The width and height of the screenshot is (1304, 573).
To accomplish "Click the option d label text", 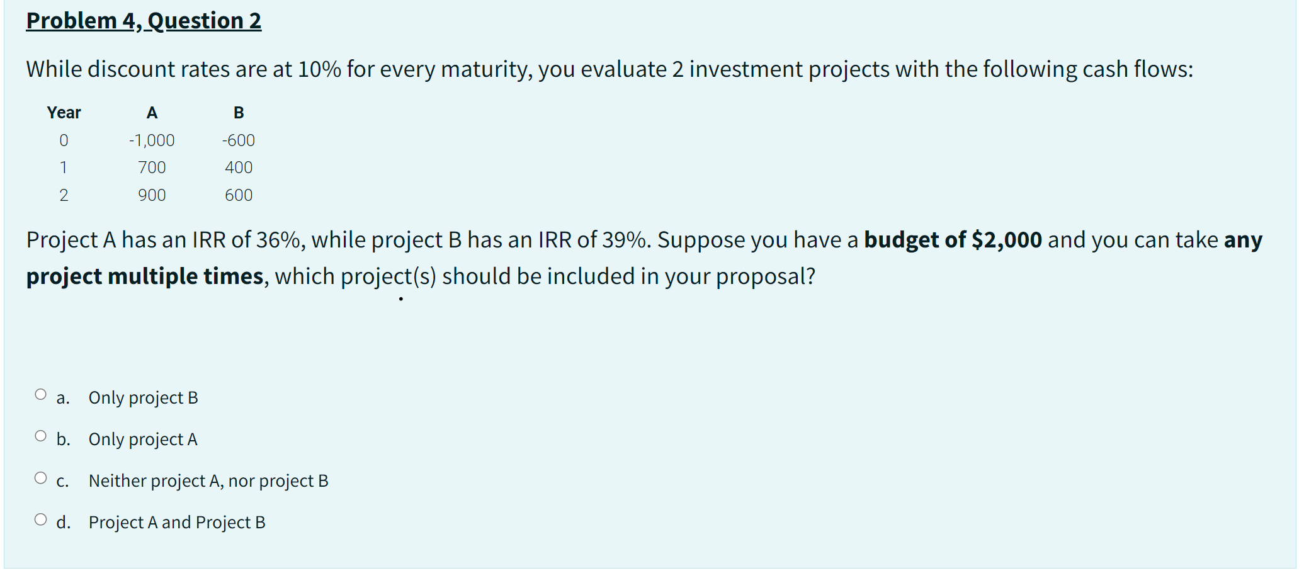I will (63, 522).
